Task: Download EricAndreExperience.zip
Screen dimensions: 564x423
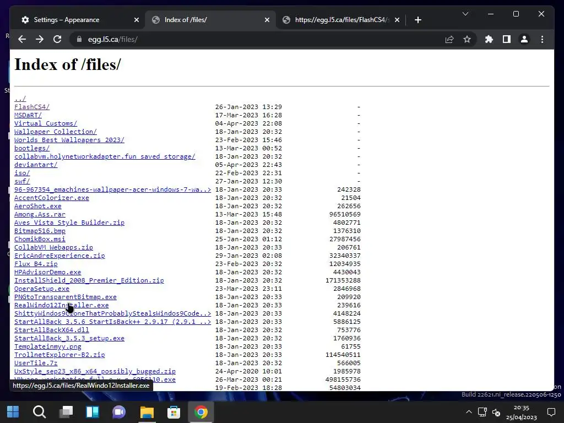Action: pyautogui.click(x=59, y=256)
